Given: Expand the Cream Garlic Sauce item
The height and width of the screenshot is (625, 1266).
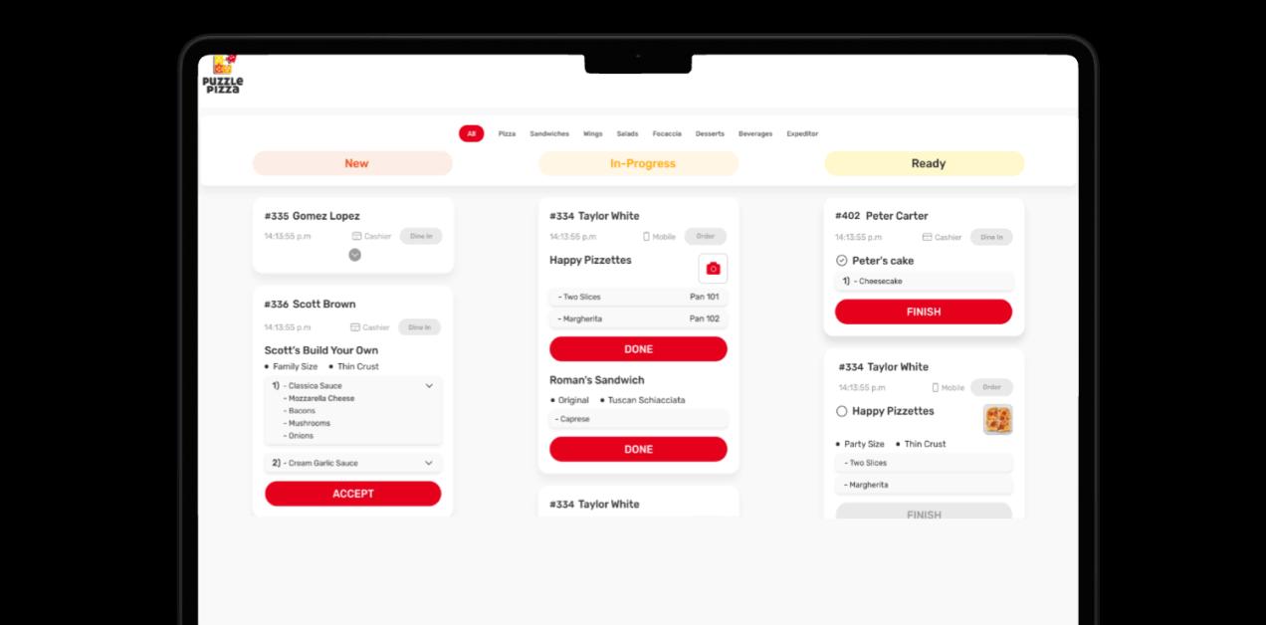Looking at the screenshot, I should (x=431, y=462).
